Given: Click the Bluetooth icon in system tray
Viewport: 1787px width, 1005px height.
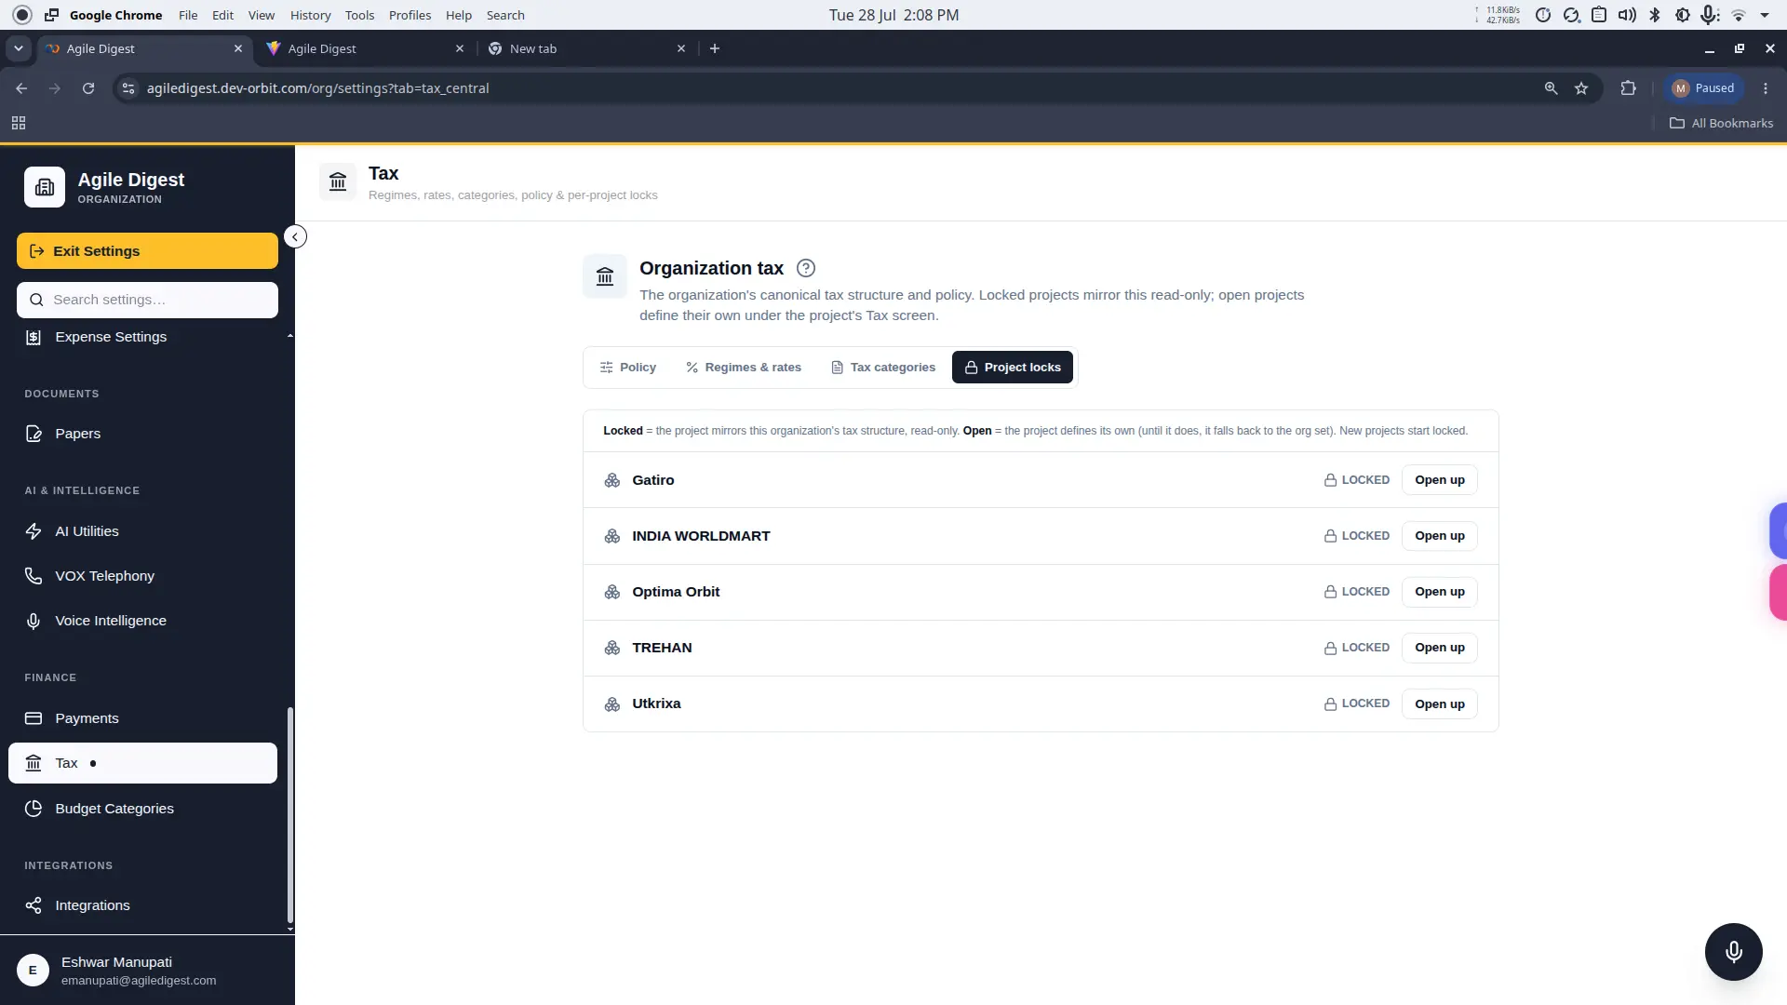Looking at the screenshot, I should pos(1655,15).
